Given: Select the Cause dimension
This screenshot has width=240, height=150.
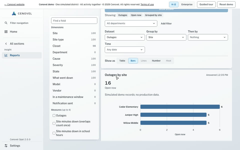Looking at the screenshot, I should click(x=74, y=58).
